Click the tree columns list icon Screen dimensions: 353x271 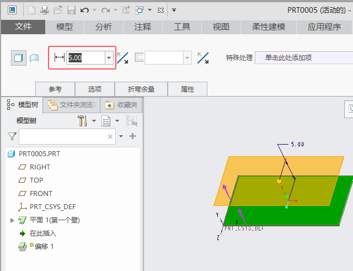click(x=106, y=121)
